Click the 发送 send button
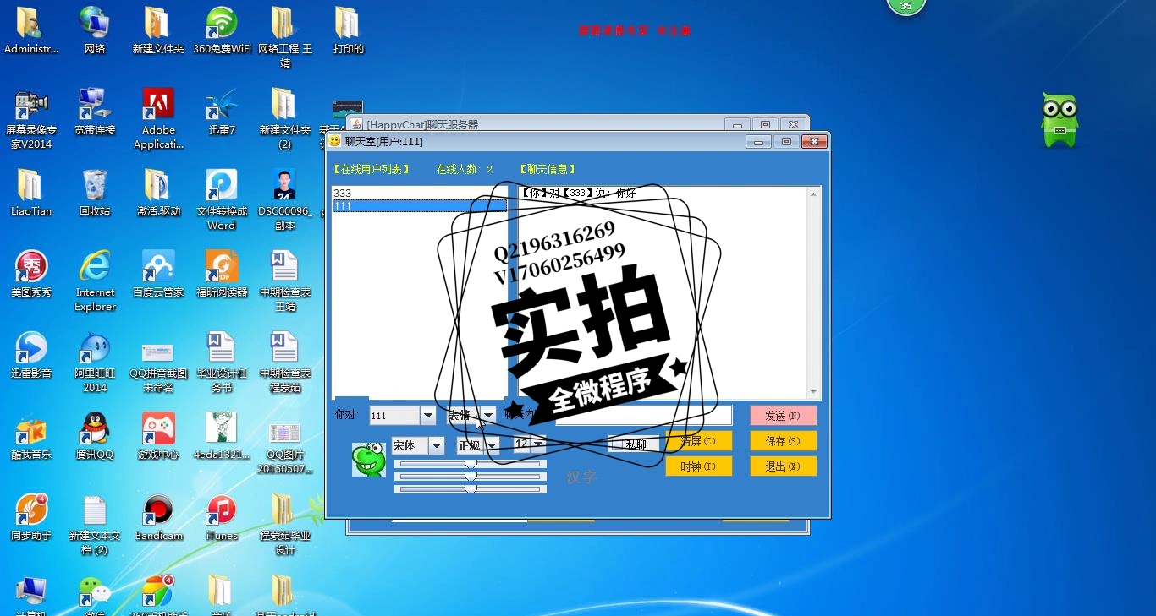This screenshot has height=616, width=1156. point(783,416)
